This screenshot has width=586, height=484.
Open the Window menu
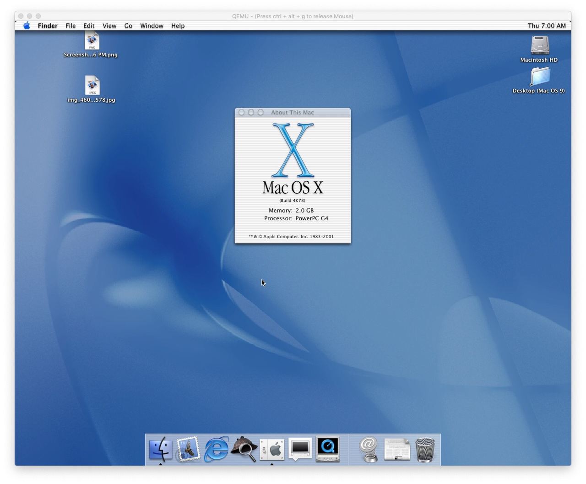152,26
